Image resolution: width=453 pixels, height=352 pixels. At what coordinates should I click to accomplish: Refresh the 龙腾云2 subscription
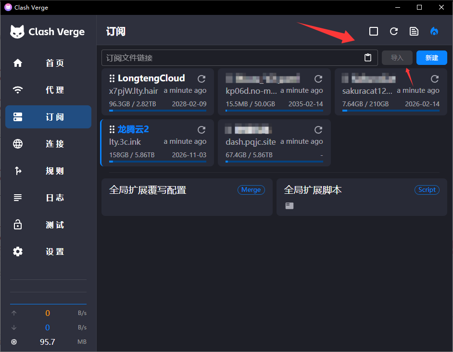click(x=201, y=130)
